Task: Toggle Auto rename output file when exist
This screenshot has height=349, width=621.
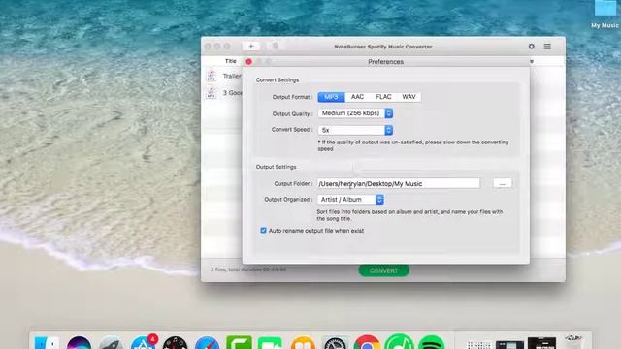Action: (x=263, y=231)
